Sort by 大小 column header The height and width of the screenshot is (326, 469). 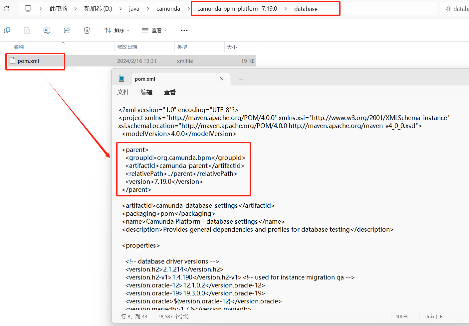232,47
